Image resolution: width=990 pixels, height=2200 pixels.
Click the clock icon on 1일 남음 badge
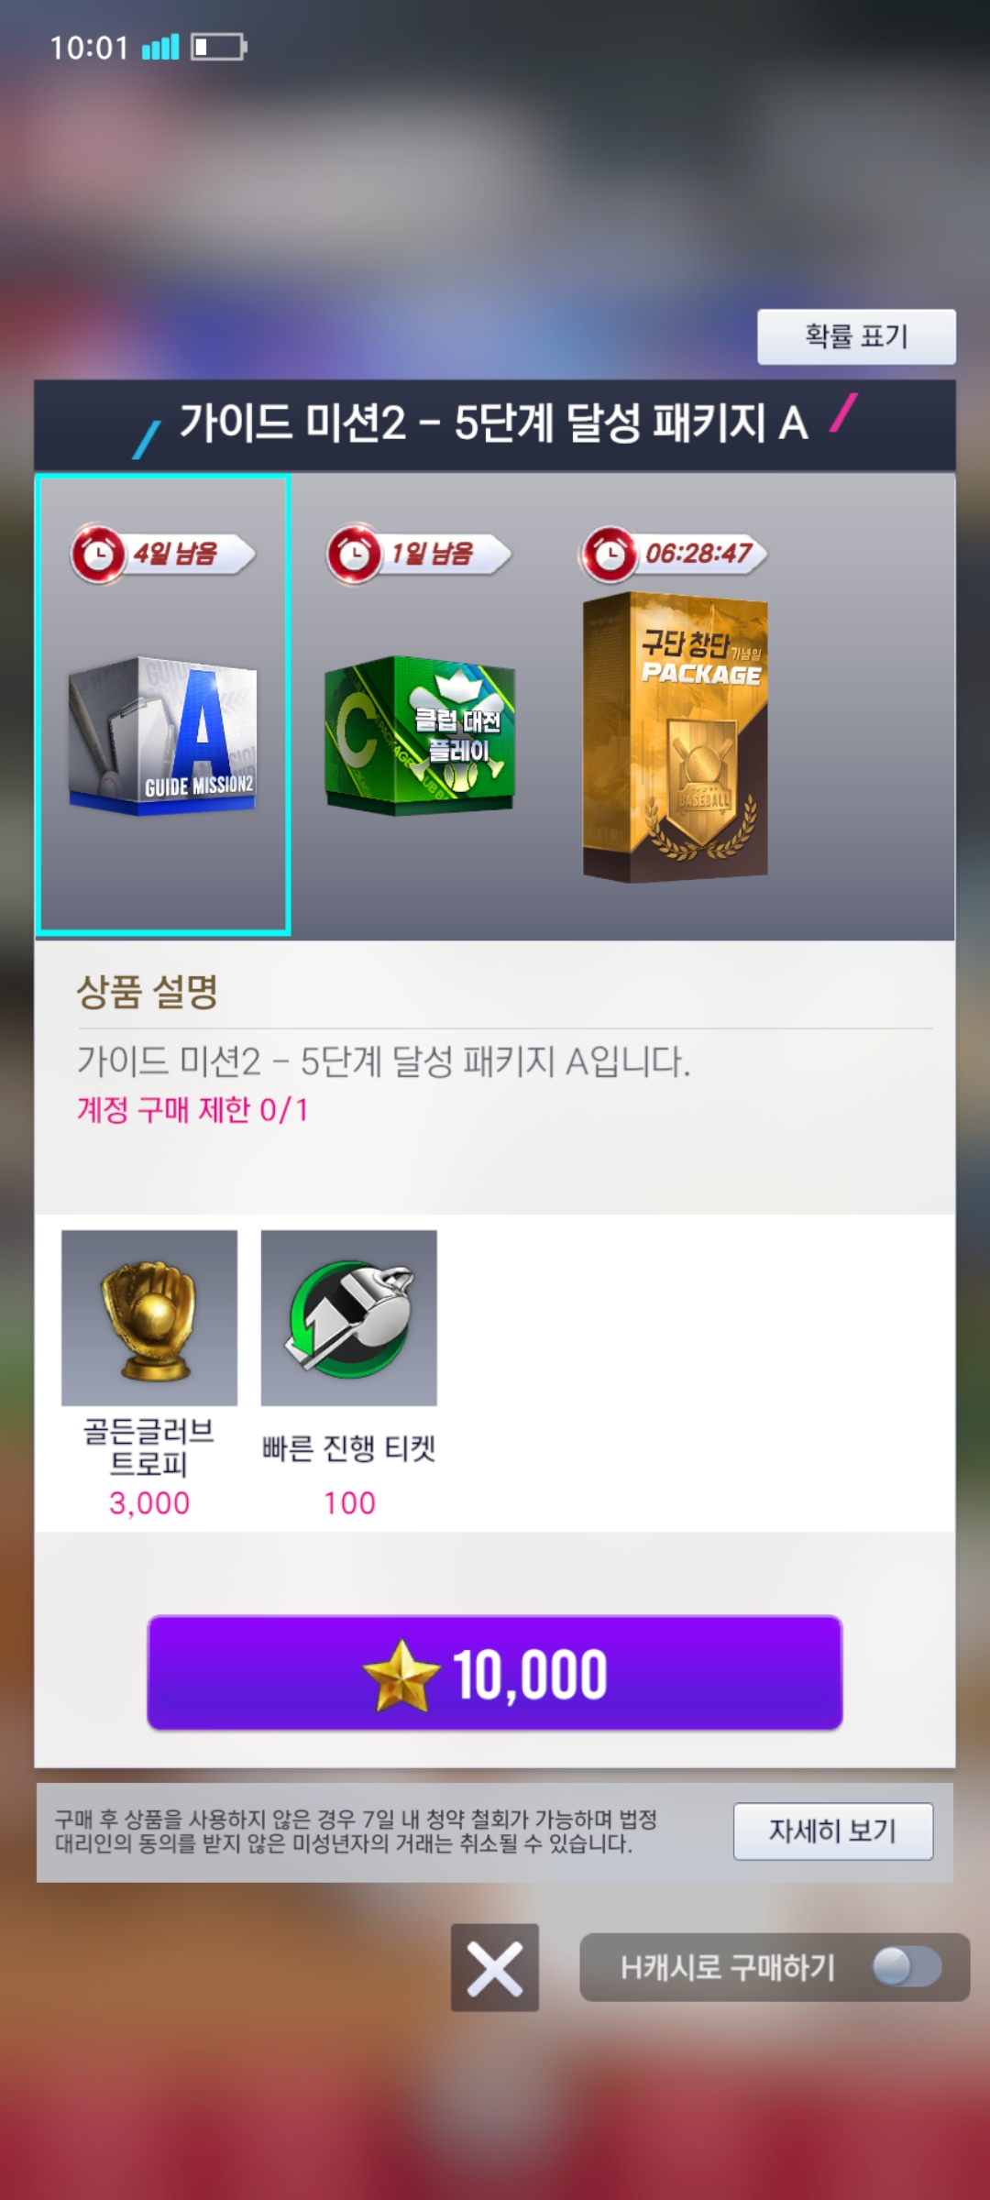click(354, 554)
